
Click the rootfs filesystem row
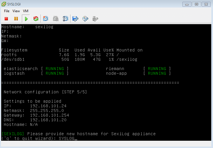tap(60, 55)
